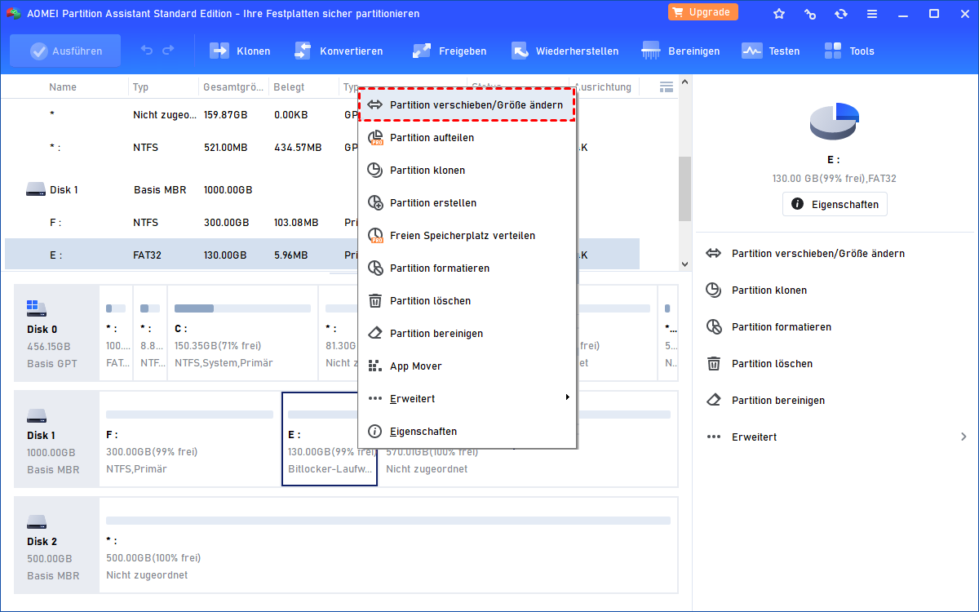This screenshot has width=979, height=612.
Task: Select Disk 2 block in disk map
Action: [56, 545]
